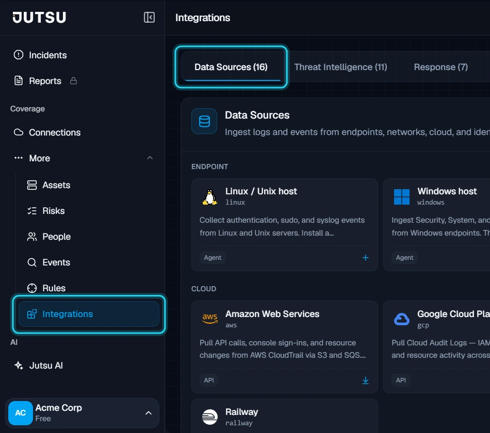Open the Incidents alert icon
The image size is (490, 433).
tap(19, 55)
